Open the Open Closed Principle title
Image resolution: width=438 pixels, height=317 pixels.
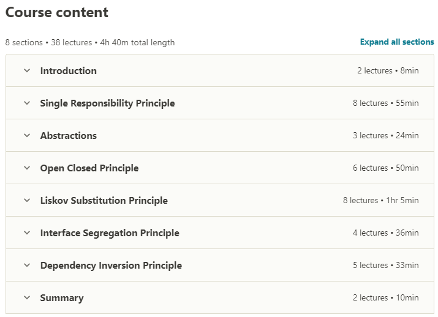89,168
